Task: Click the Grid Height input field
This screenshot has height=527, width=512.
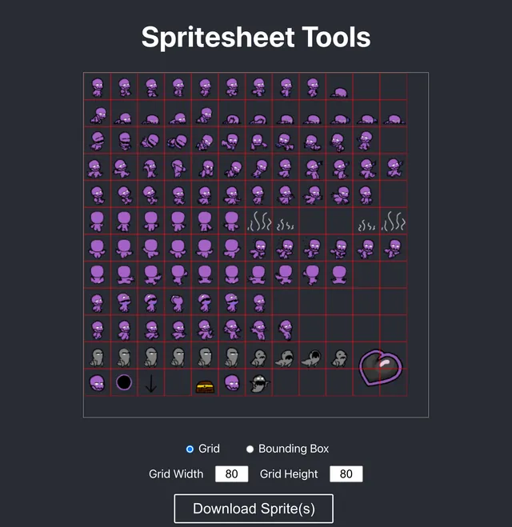Action: [x=346, y=474]
